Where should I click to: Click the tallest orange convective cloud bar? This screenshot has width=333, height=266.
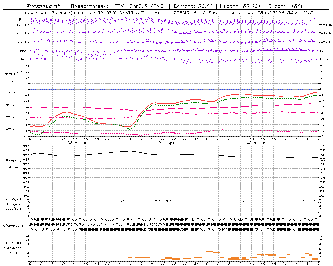tap(209, 251)
